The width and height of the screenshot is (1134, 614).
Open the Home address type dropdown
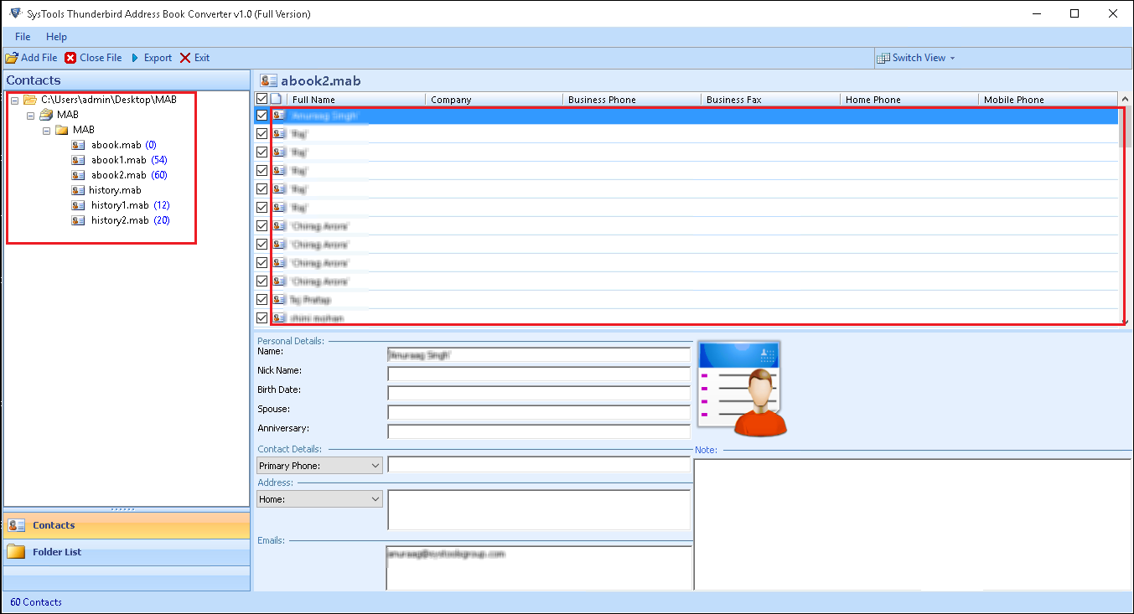point(319,498)
